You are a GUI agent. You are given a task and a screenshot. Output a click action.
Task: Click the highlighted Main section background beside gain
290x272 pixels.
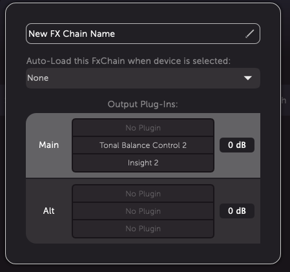tap(237, 165)
